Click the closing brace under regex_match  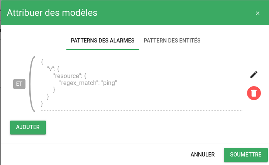[54, 90]
